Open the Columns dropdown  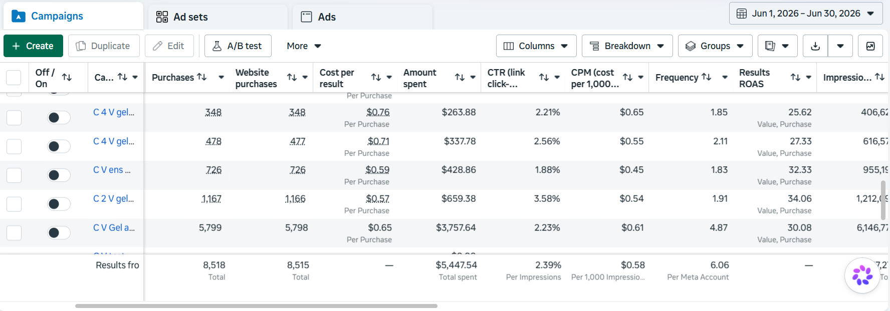point(536,46)
